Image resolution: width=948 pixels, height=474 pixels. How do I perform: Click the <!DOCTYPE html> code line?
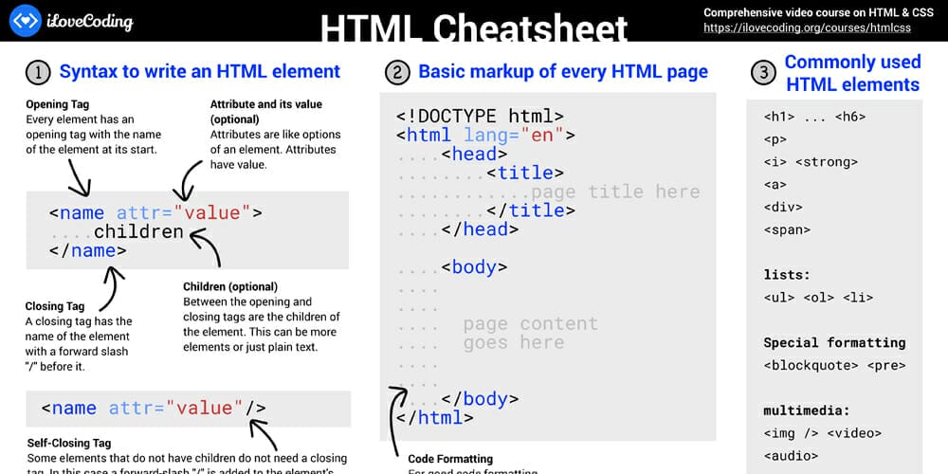tap(480, 116)
